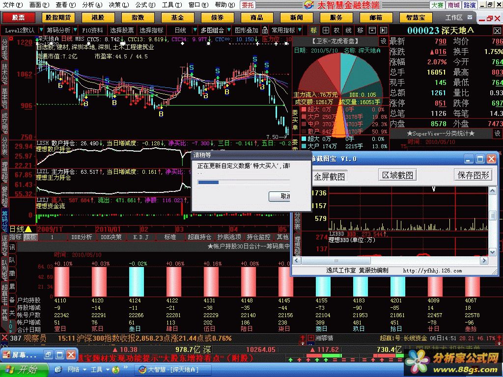Click the play-forward icon in toolbar

point(384,30)
